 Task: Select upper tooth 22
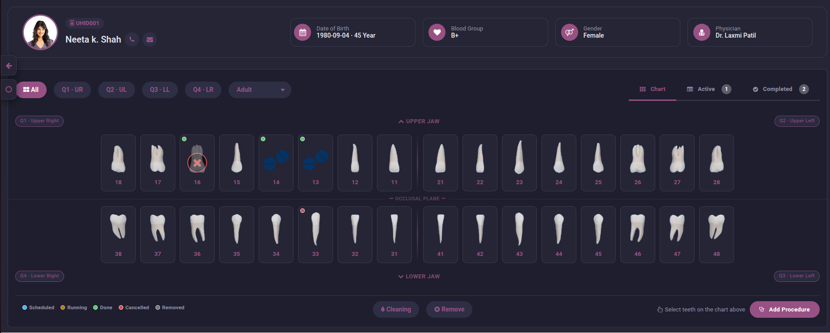pyautogui.click(x=480, y=163)
